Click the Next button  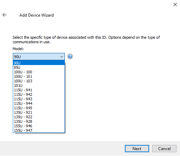click(137, 148)
